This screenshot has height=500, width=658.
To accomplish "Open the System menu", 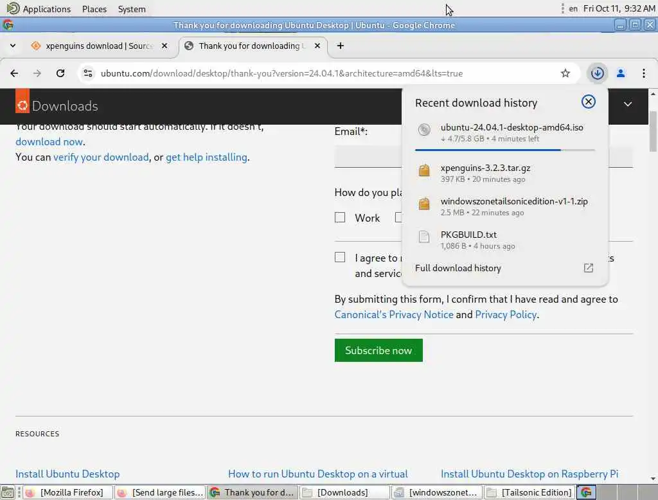I will [x=132, y=9].
